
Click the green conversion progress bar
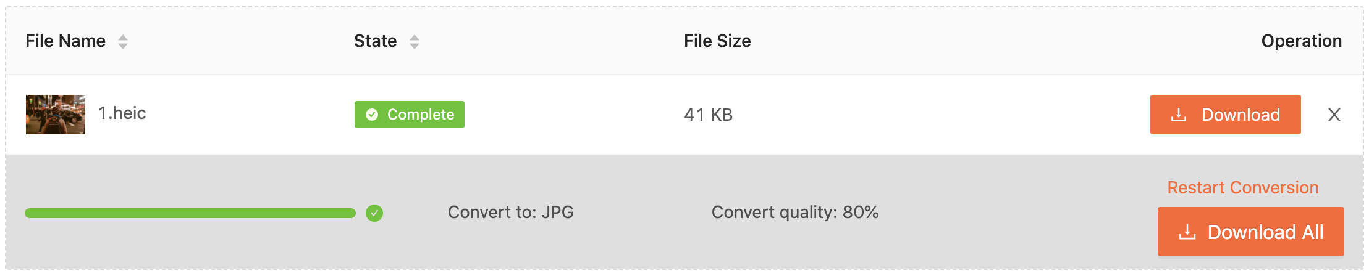[x=190, y=213]
